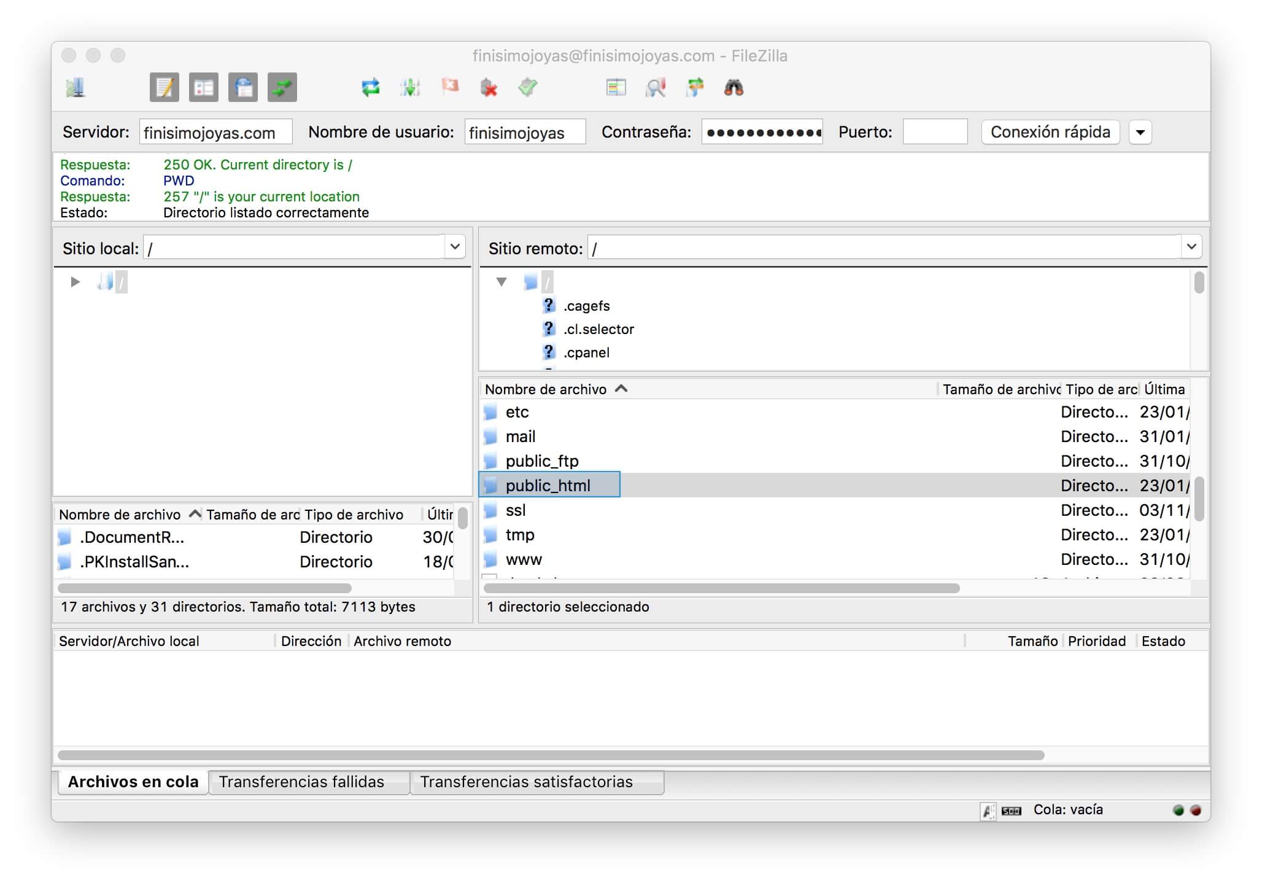Click the disconnect from server icon

[489, 88]
